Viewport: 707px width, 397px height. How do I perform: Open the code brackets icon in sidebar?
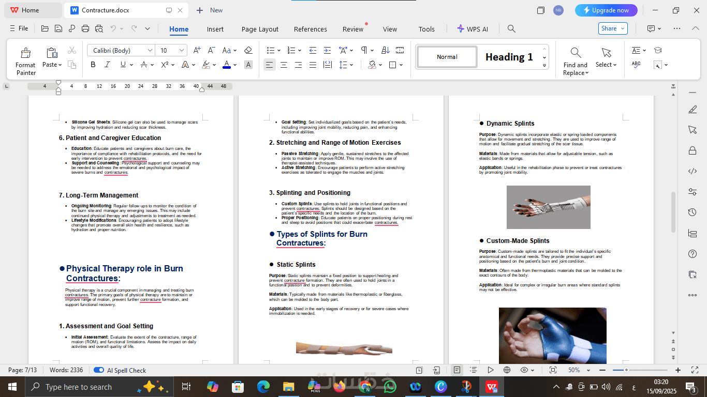(x=693, y=171)
